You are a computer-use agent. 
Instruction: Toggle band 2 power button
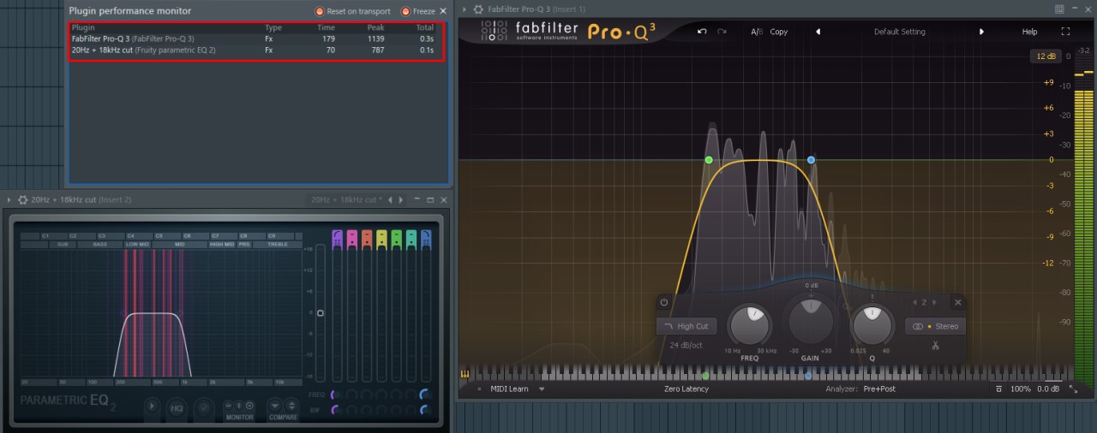664,302
